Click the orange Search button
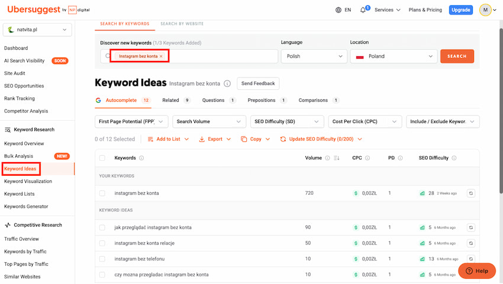 (457, 56)
